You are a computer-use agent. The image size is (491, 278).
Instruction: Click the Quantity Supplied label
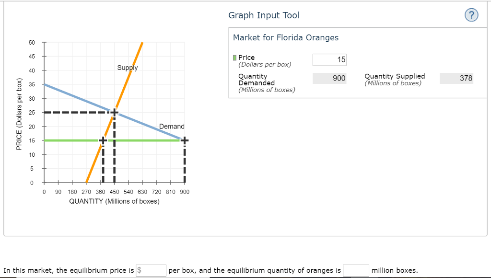[394, 76]
